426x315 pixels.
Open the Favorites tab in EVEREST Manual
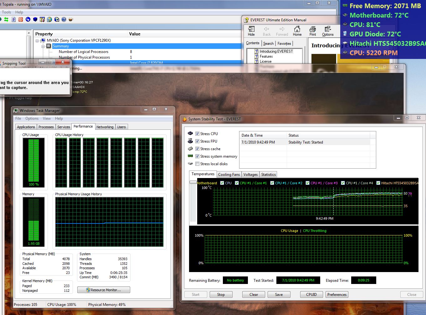click(284, 44)
